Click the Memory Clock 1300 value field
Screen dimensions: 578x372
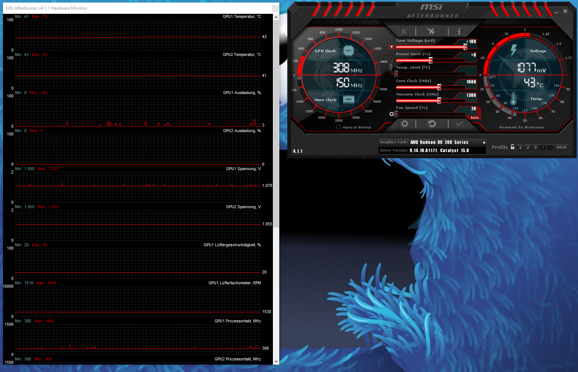point(471,95)
